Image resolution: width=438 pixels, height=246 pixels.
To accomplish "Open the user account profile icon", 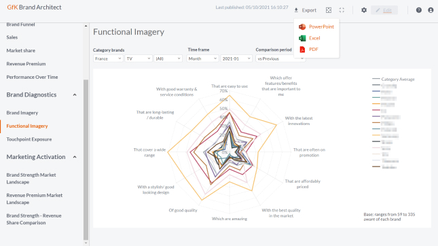I will [x=431, y=10].
